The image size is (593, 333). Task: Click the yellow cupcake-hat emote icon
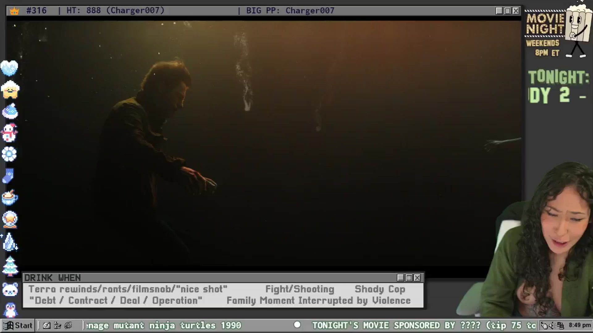[10, 89]
